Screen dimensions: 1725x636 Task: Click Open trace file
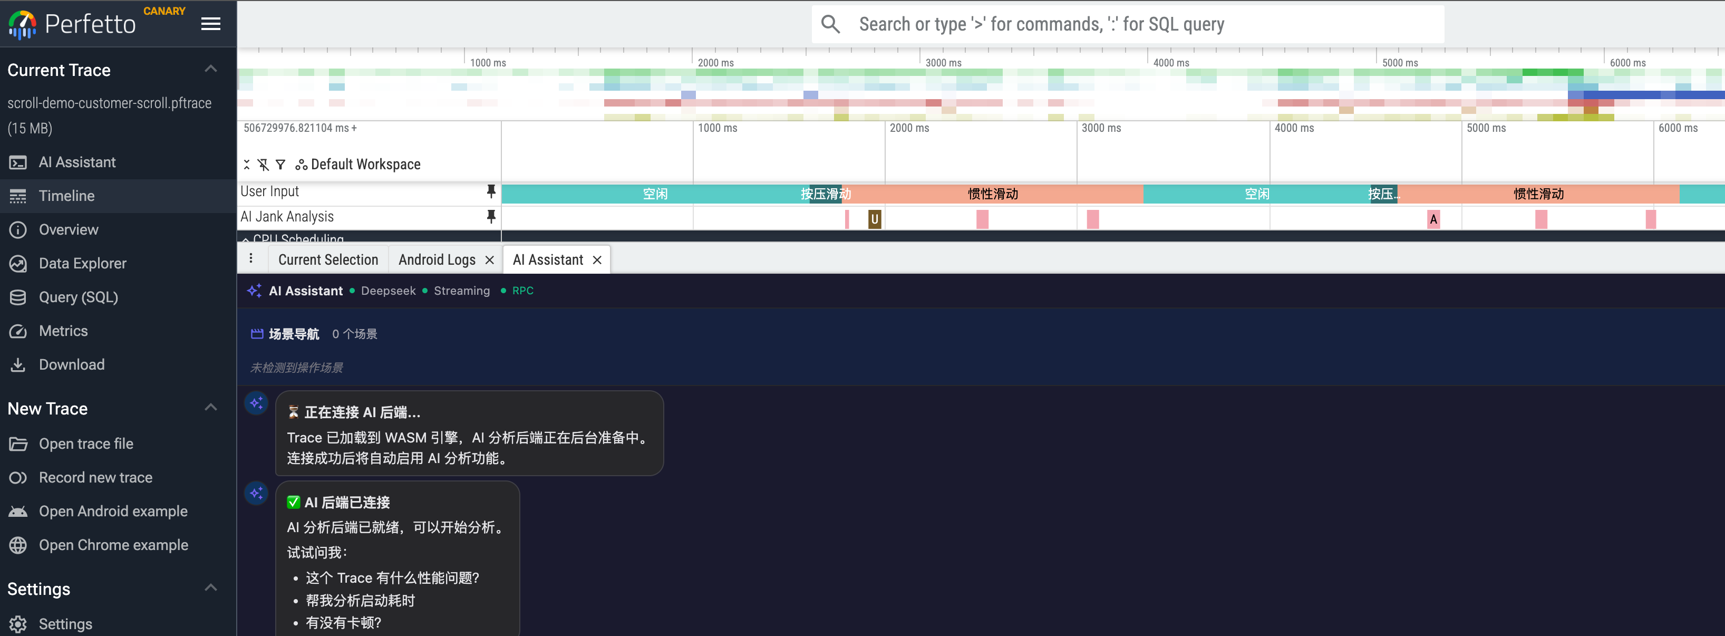87,443
